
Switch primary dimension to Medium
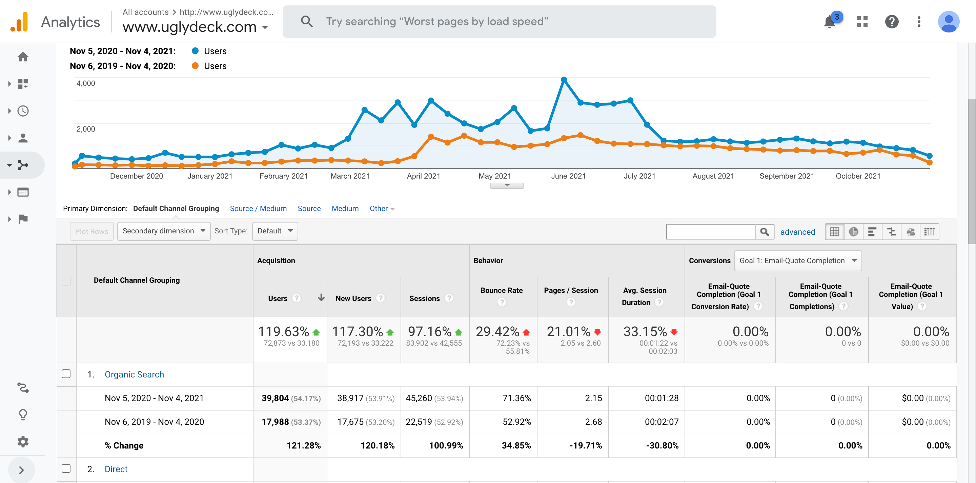(x=345, y=208)
